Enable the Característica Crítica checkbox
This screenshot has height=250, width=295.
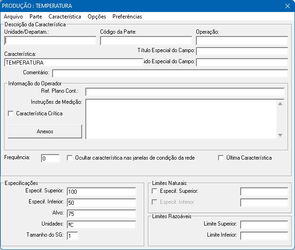click(x=11, y=113)
